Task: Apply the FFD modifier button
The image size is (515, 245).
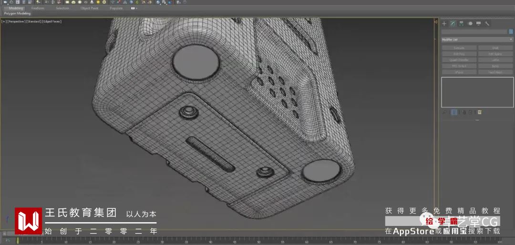Action: point(459,66)
